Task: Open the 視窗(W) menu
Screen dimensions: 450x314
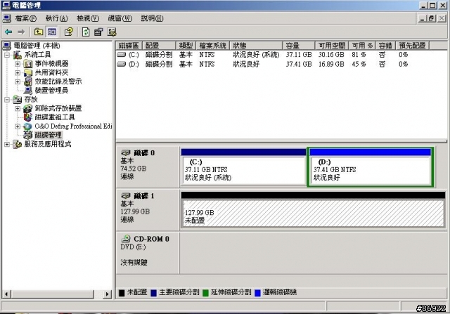Action: click(x=120, y=19)
